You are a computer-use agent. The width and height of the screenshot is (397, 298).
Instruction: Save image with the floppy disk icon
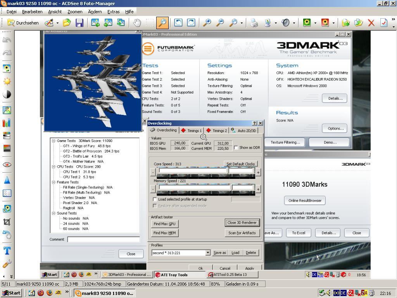79,23
